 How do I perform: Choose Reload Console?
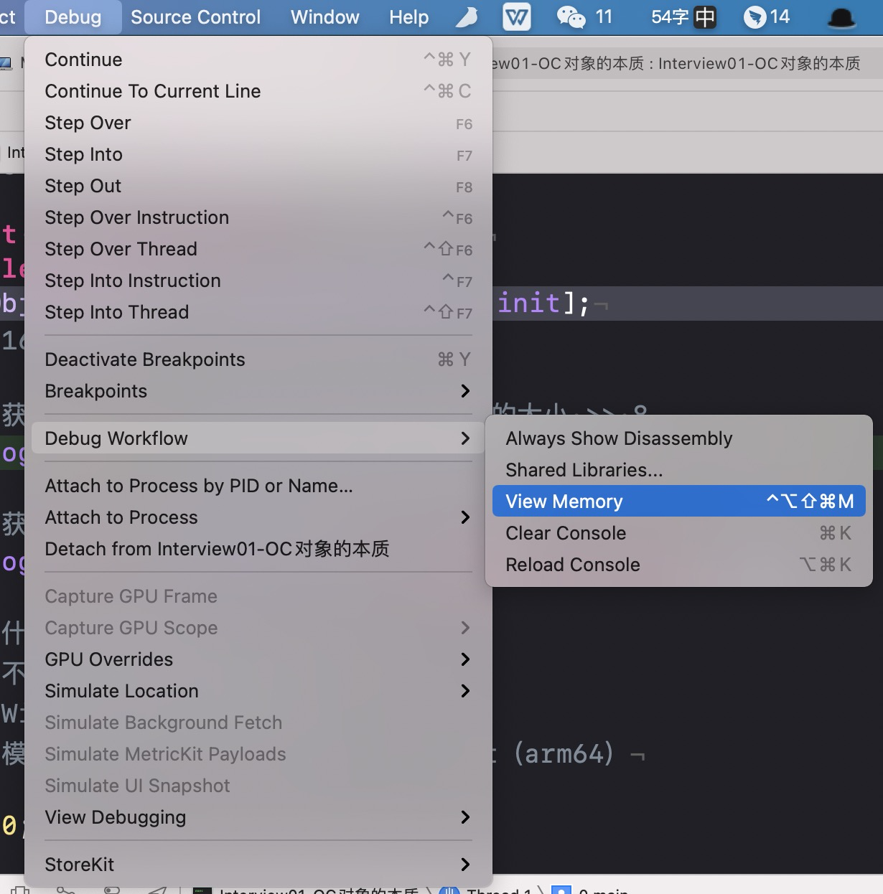(x=679, y=565)
